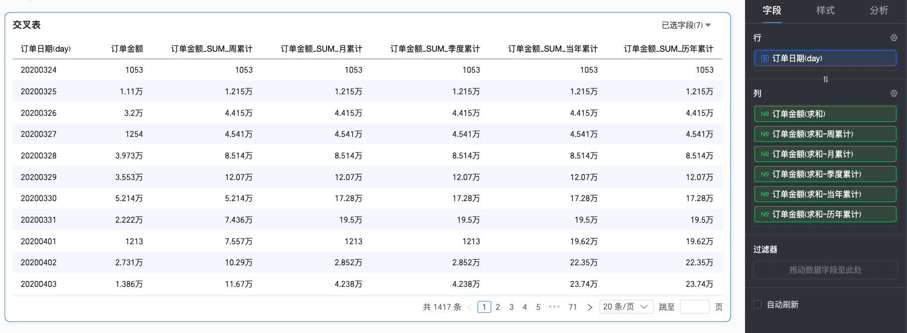The height and width of the screenshot is (333, 907).
Task: Go to page 2 of the table
Action: [x=498, y=307]
